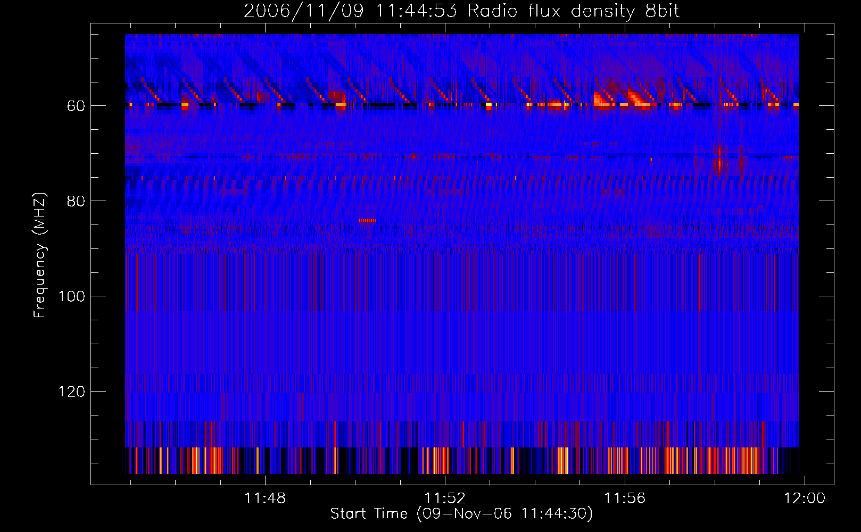
Task: Click the 120 frequency tick label
Action: coord(72,392)
